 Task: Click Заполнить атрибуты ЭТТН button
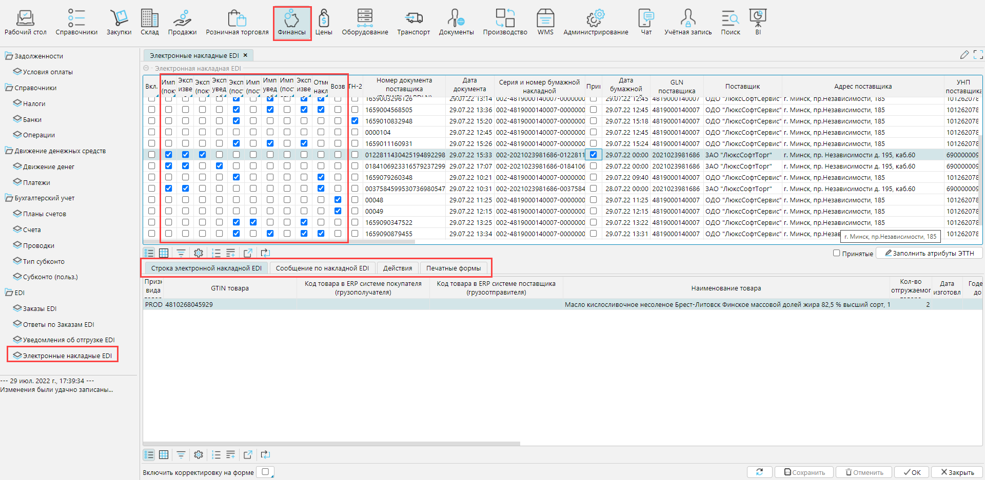pos(929,253)
